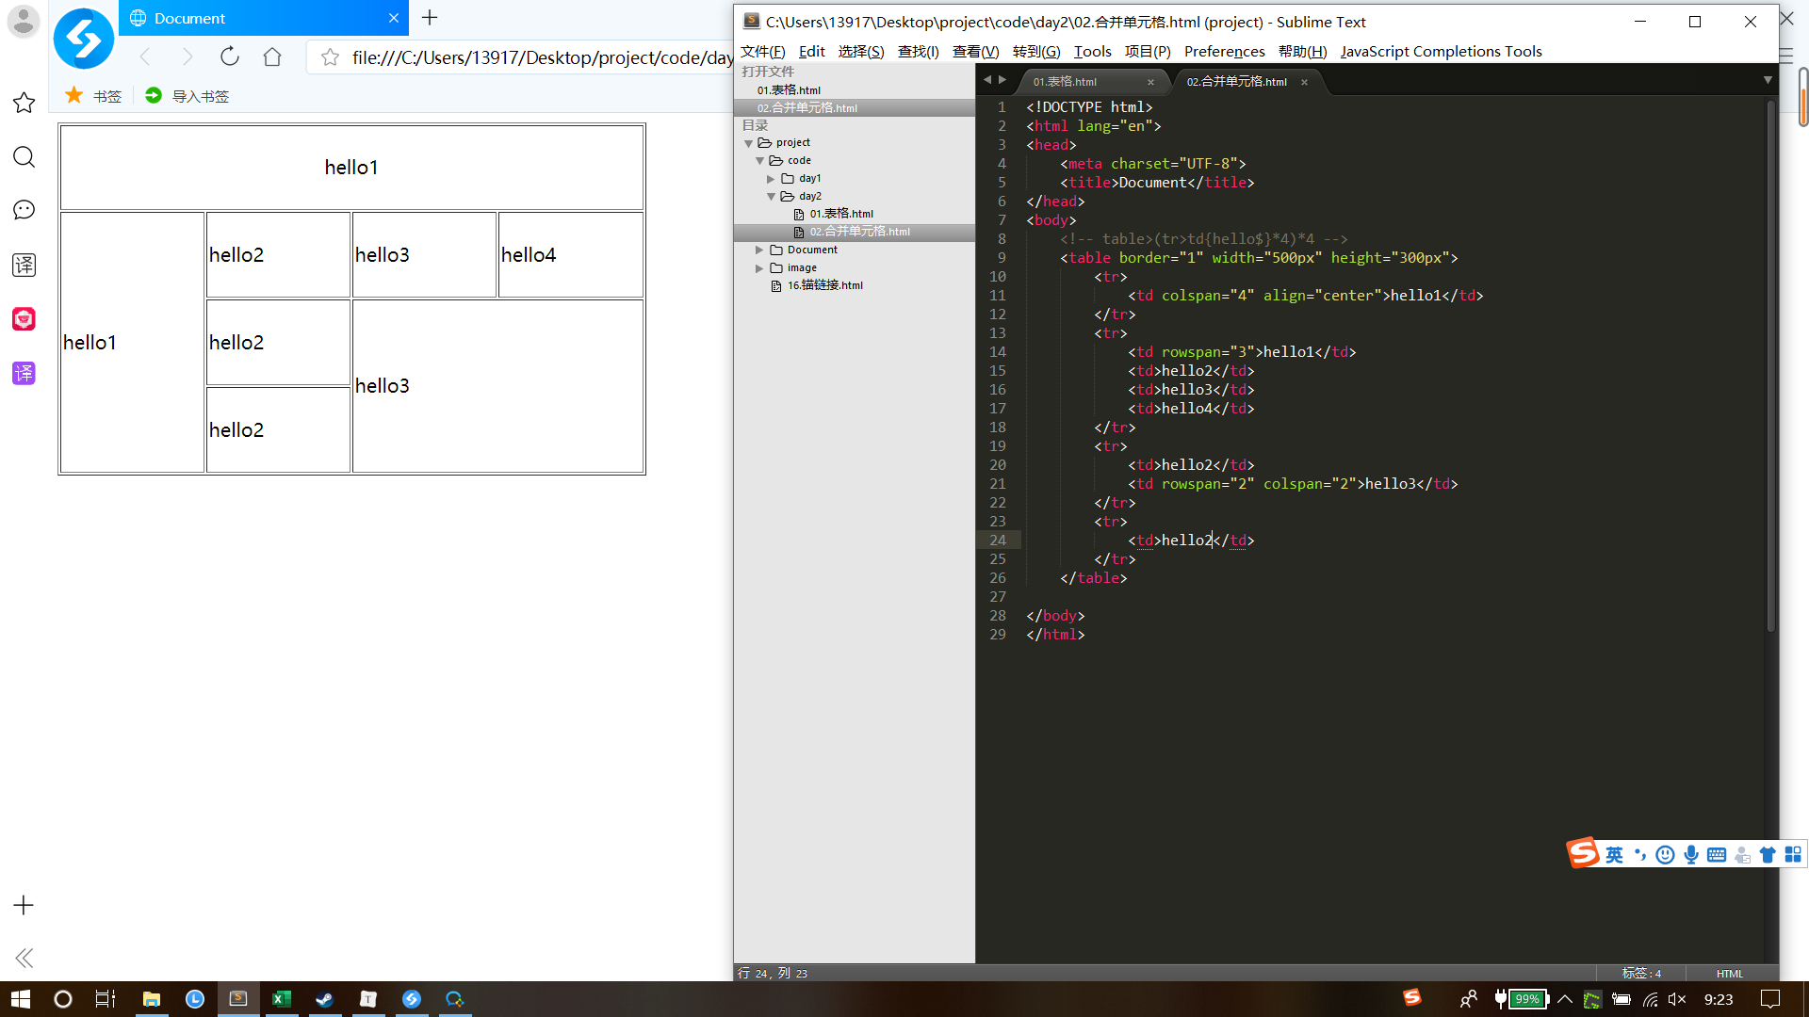Viewport: 1809px width, 1017px height.
Task: Click Sogou IME microphone icon
Action: point(1691,854)
